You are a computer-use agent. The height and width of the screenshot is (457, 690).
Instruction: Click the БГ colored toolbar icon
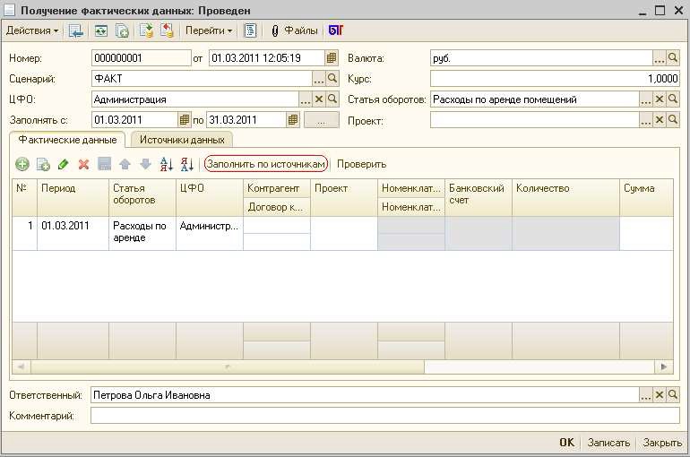336,30
